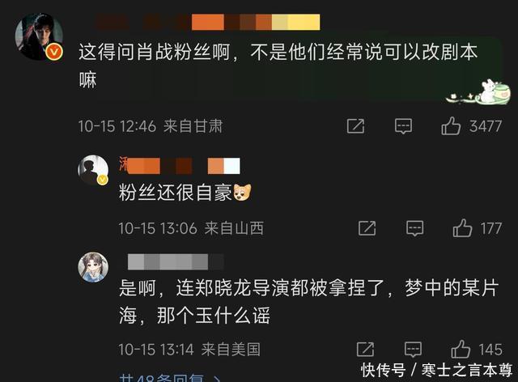Open top commenter's profile avatar
The image size is (518, 382).
[x=39, y=36]
